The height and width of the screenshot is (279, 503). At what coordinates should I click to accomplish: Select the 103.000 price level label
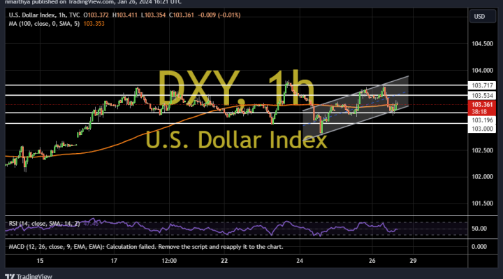(x=482, y=129)
